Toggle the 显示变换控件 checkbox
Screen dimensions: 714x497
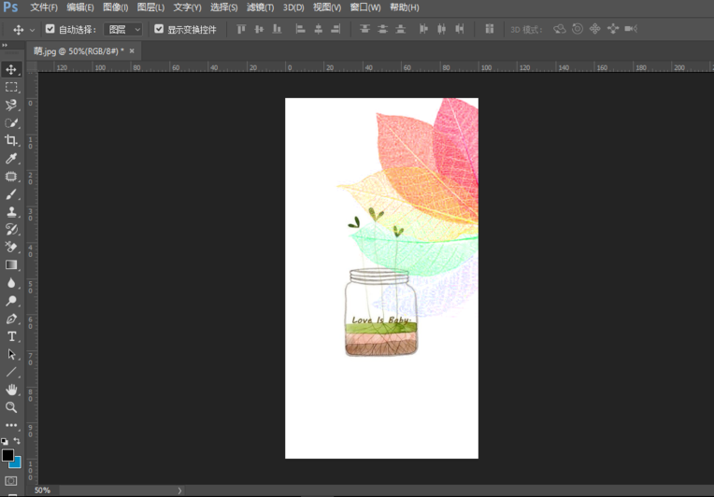(x=159, y=29)
